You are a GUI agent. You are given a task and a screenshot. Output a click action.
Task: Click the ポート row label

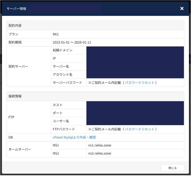(58, 113)
